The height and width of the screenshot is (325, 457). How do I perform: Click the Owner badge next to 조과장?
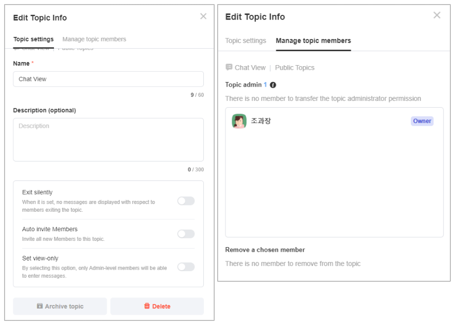point(422,121)
